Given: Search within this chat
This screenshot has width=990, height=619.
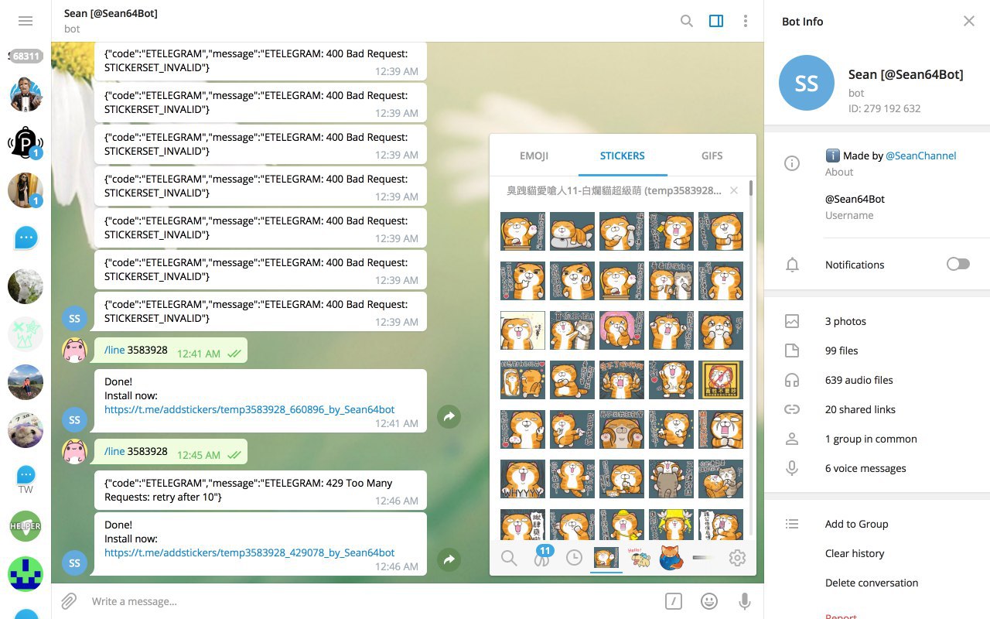Looking at the screenshot, I should [686, 21].
